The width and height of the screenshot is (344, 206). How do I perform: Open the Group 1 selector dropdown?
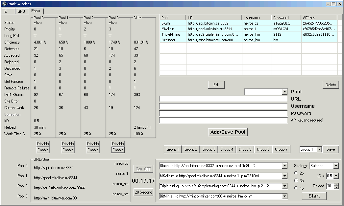tap(319, 149)
